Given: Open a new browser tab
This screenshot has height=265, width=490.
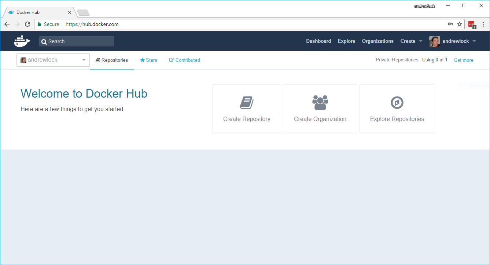Looking at the screenshot, I should (x=83, y=13).
